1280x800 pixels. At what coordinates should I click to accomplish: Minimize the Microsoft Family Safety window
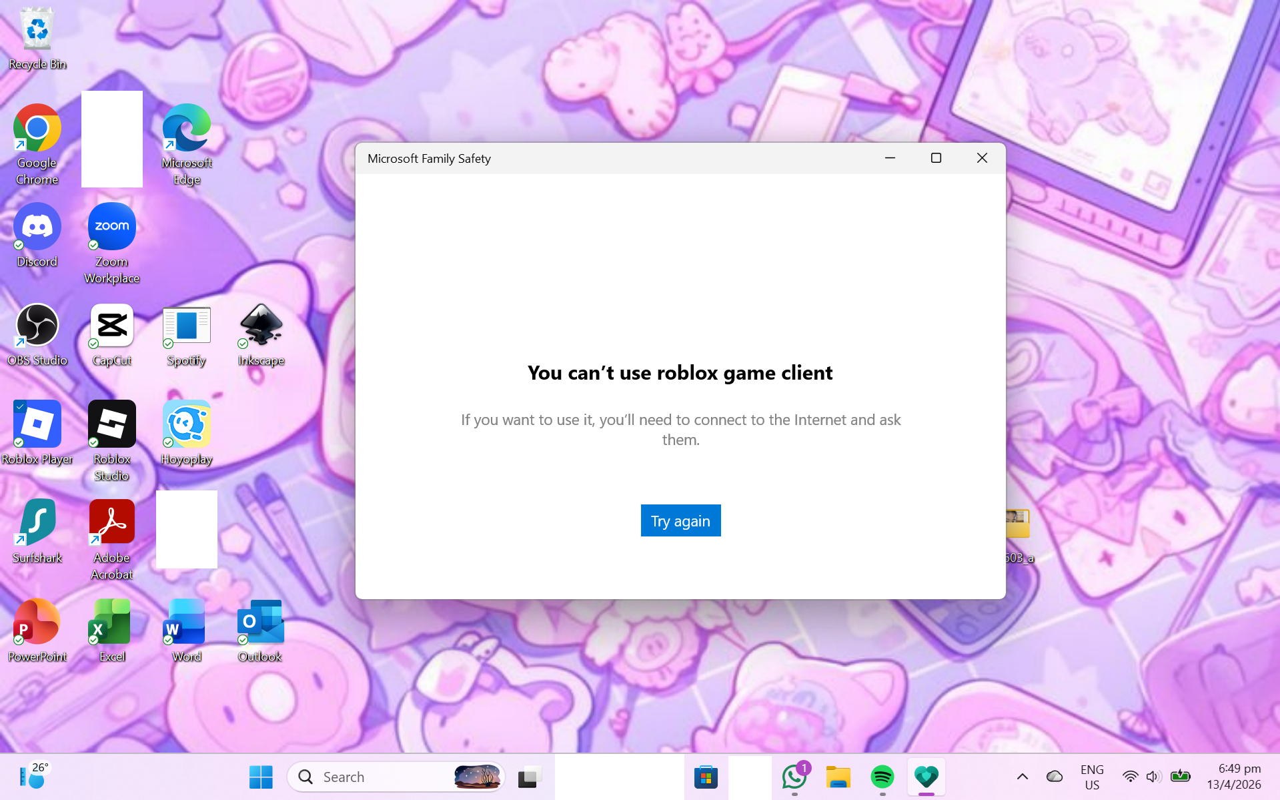[x=890, y=158]
